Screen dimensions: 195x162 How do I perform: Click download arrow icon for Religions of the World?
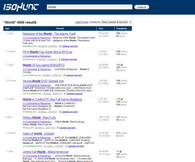pos(60,46)
